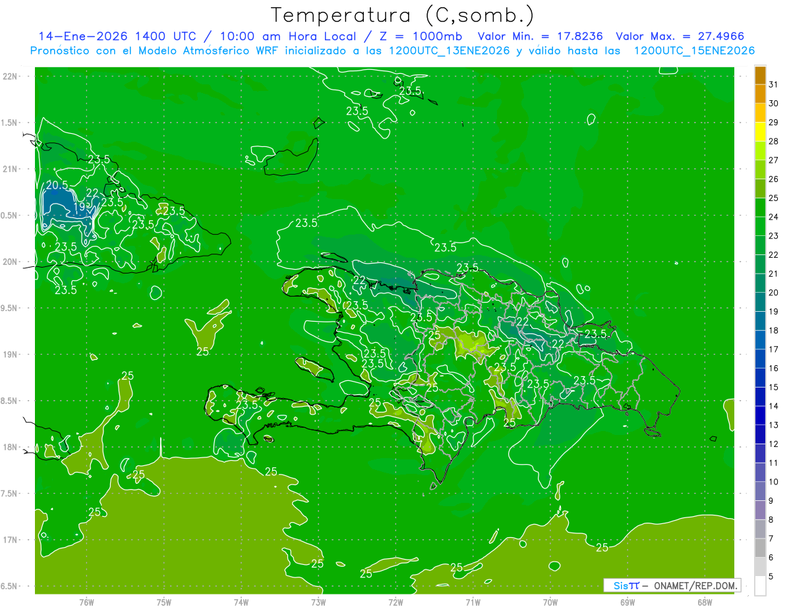Click the 19N latitude axis label
The image size is (791, 611).
(x=11, y=355)
